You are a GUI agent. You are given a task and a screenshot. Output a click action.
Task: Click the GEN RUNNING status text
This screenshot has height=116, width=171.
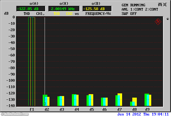click(x=133, y=5)
